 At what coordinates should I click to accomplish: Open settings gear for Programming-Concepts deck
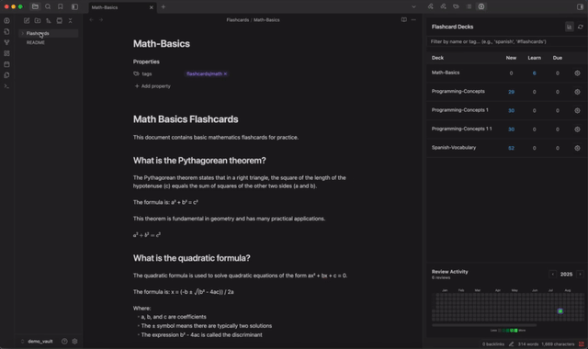(577, 92)
